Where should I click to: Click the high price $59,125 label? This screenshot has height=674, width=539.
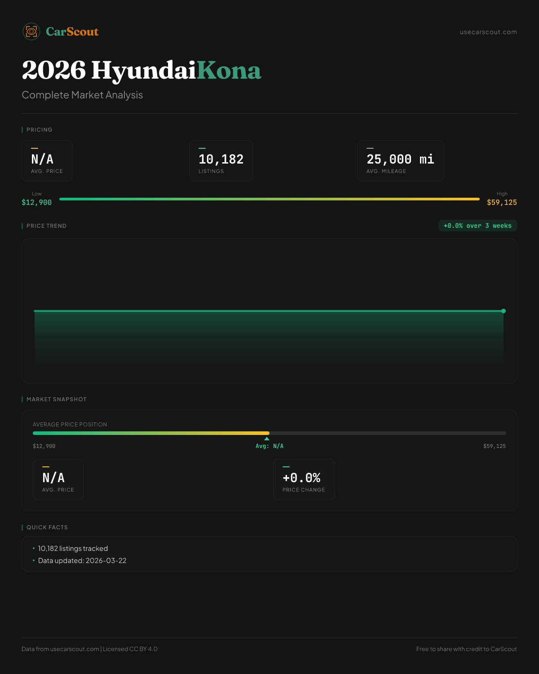click(x=502, y=202)
